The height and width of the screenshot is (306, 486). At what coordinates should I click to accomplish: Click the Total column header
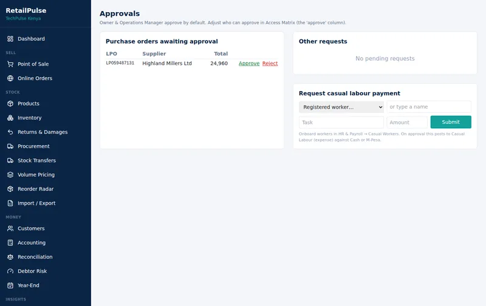221,54
